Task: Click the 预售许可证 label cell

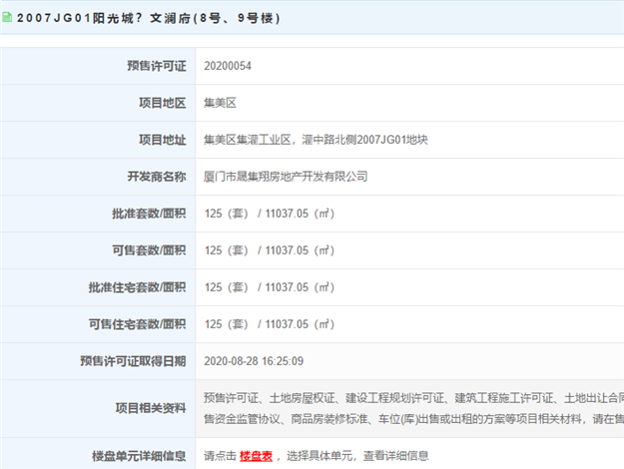Action: [x=98, y=66]
